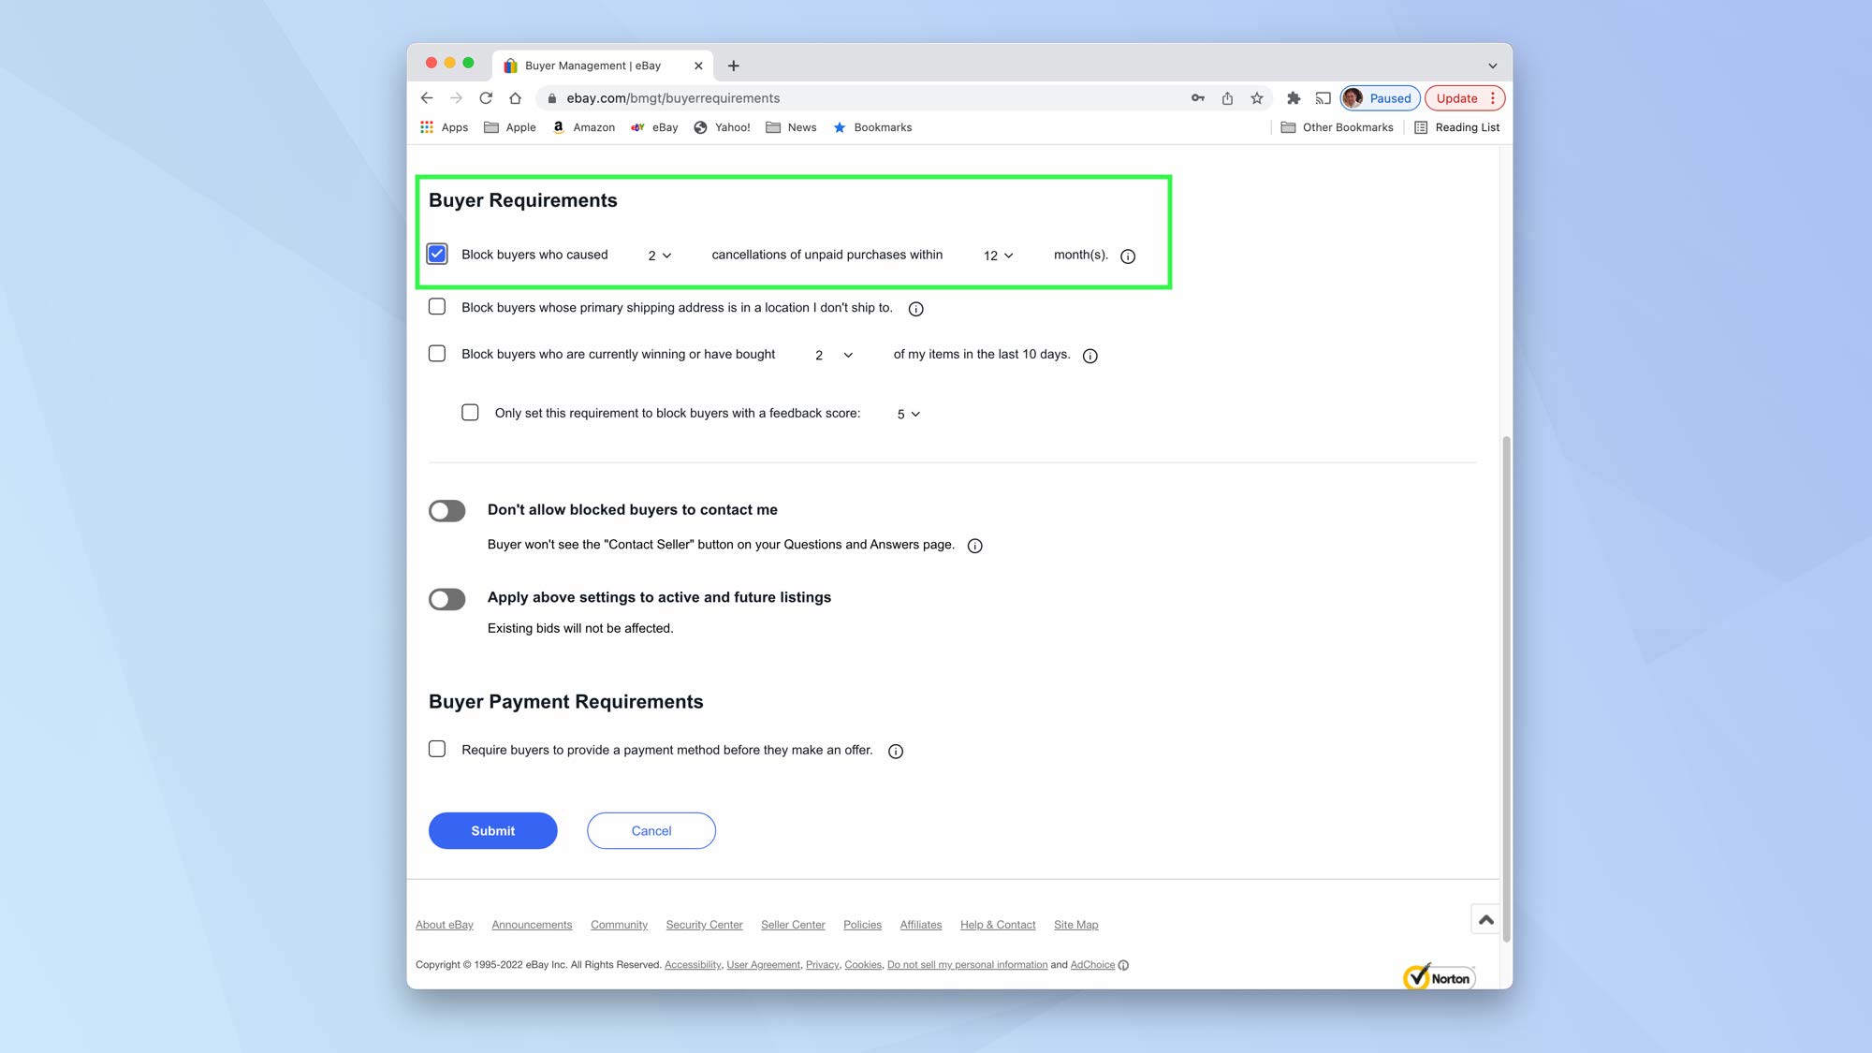Toggle Don't allow blocked buyers to contact me

(446, 510)
